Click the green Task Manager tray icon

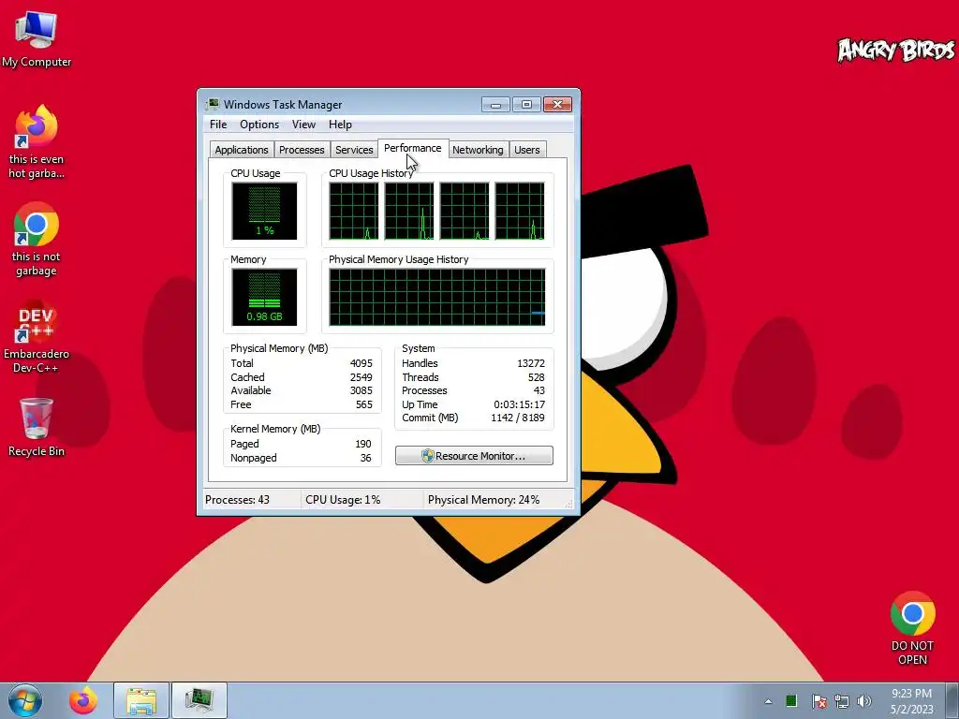click(x=791, y=700)
